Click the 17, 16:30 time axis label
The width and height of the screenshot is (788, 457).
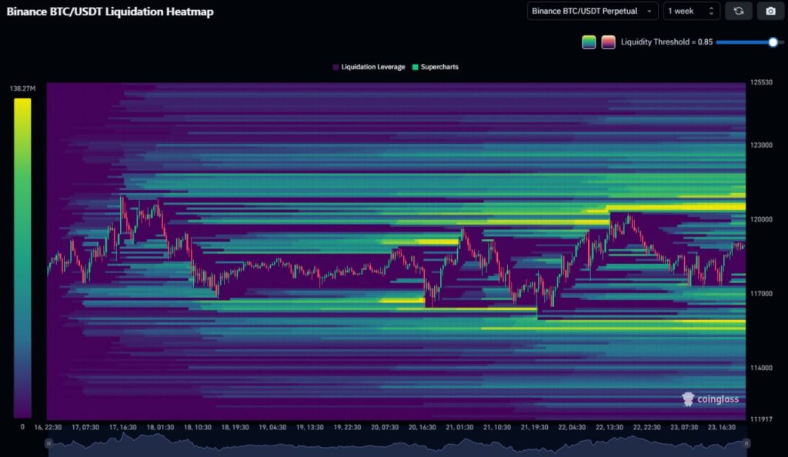(x=122, y=427)
